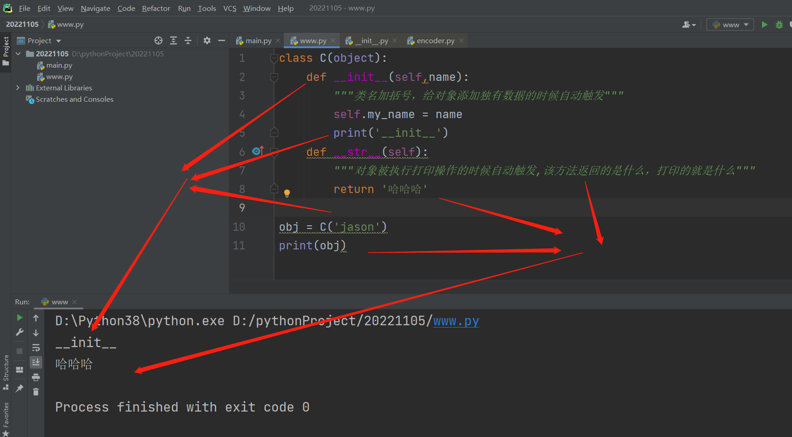This screenshot has width=792, height=437.
Task: Toggle the pin tab icon in Run panel
Action: click(20, 388)
